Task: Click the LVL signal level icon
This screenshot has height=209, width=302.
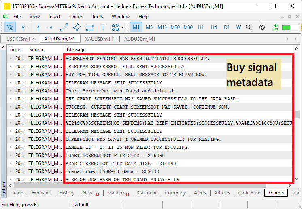Action: 276,27
